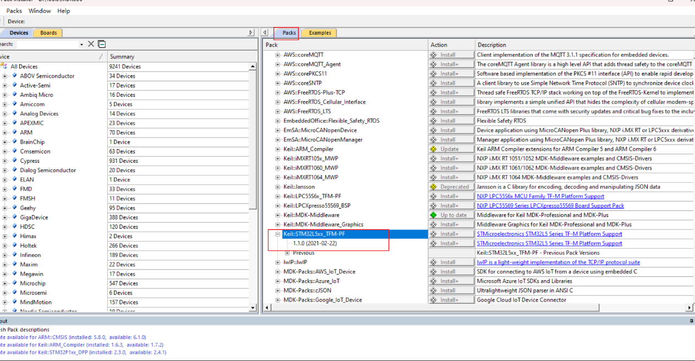Expand the Keil::ARM_Compiler pack node
This screenshot has height=361, width=695.
(278, 149)
